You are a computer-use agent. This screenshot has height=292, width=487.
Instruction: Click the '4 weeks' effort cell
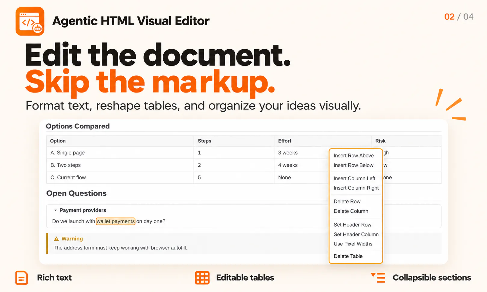[x=301, y=165]
